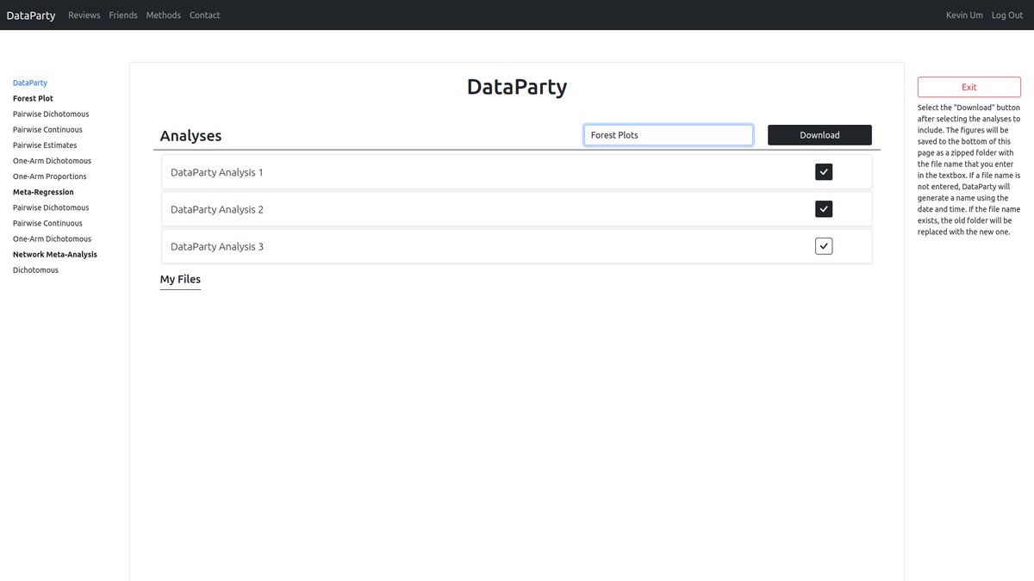This screenshot has height=581, width=1034.
Task: Uncheck the DataParty Analysis 3 checkbox
Action: tap(824, 246)
